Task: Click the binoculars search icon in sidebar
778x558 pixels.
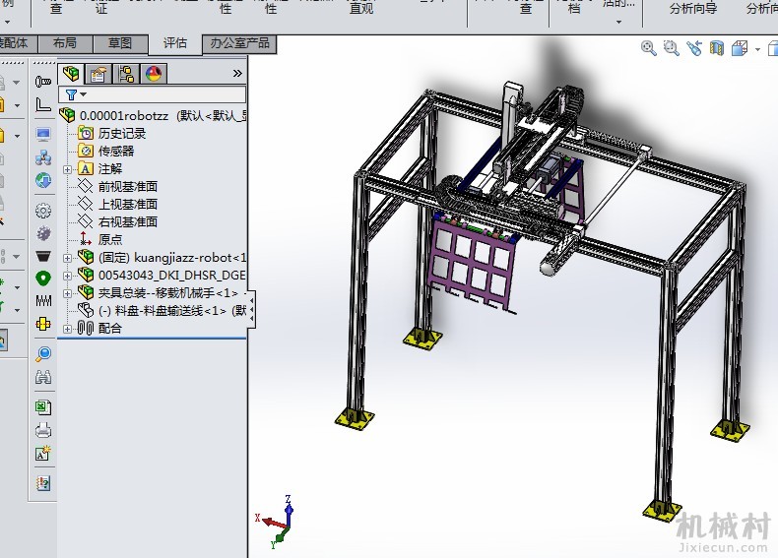Action: coord(43,378)
